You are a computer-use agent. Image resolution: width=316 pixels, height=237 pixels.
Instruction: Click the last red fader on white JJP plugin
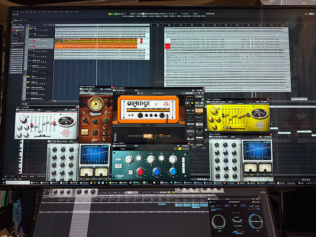[x=55, y=123]
